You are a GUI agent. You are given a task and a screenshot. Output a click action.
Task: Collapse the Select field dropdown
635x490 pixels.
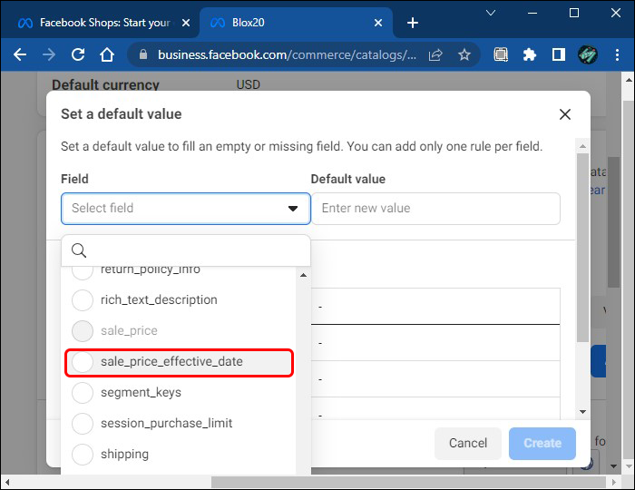293,208
